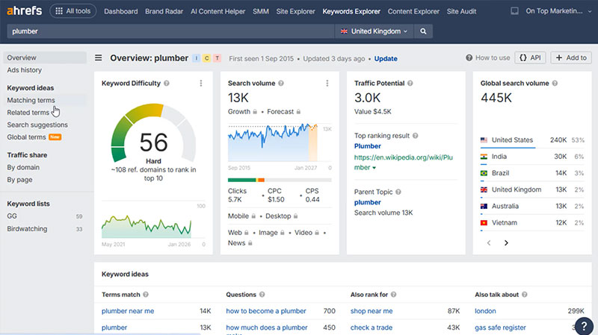Toggle the sidebar hamburger menu icon
The image size is (598, 335).
pyautogui.click(x=99, y=58)
